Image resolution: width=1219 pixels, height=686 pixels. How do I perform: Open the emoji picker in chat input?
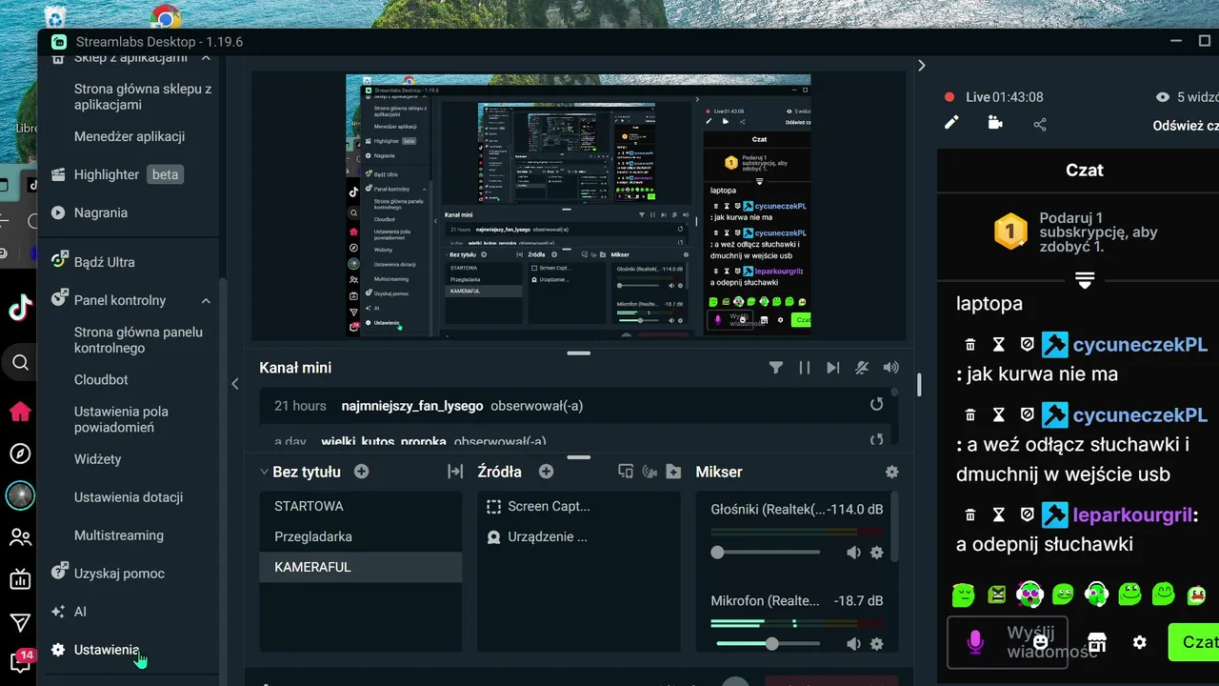tap(1041, 642)
